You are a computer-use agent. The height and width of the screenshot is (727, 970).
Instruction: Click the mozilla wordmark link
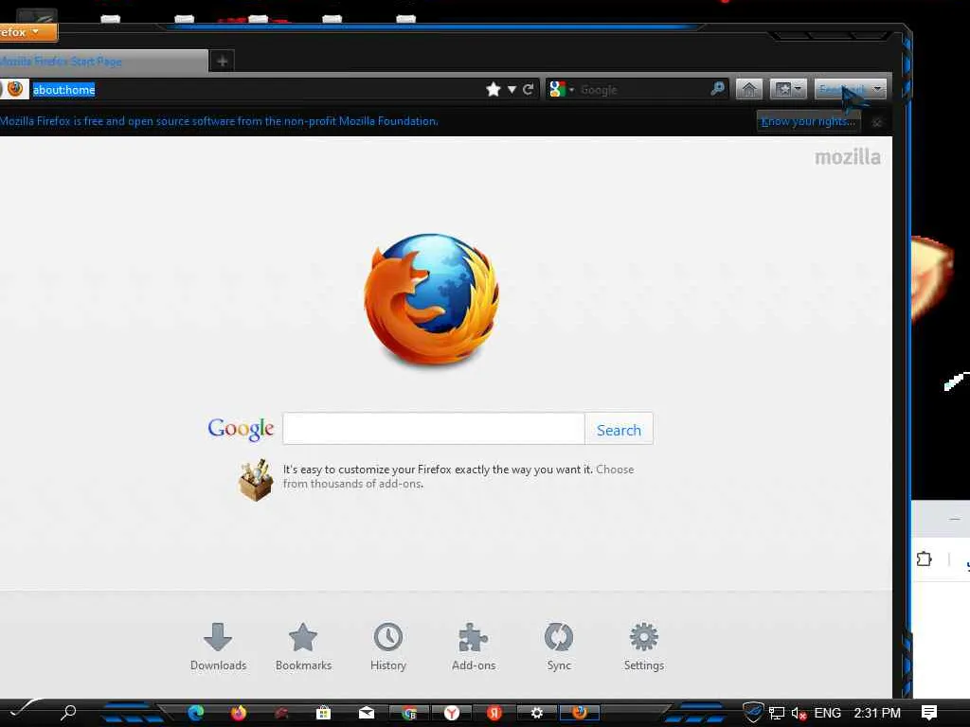click(x=848, y=157)
